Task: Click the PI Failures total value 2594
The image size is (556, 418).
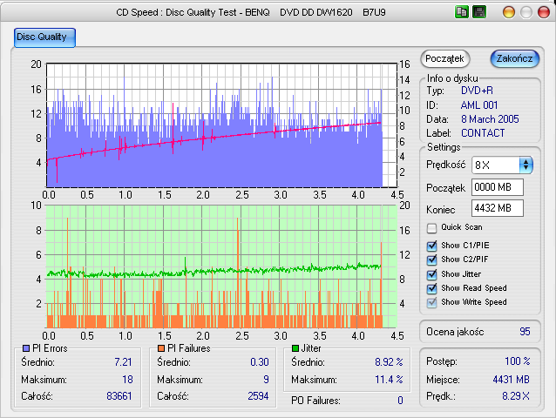Action: tap(258, 396)
